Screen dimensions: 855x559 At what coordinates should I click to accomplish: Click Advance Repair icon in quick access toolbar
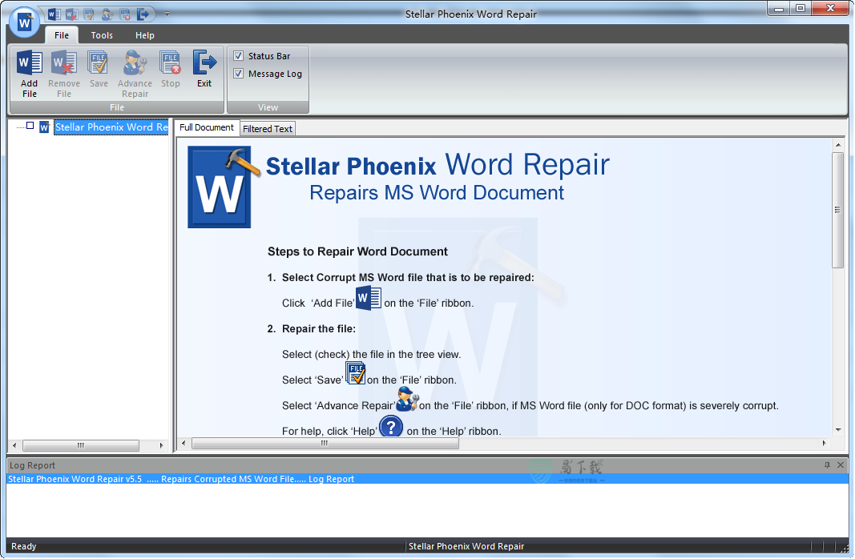107,14
